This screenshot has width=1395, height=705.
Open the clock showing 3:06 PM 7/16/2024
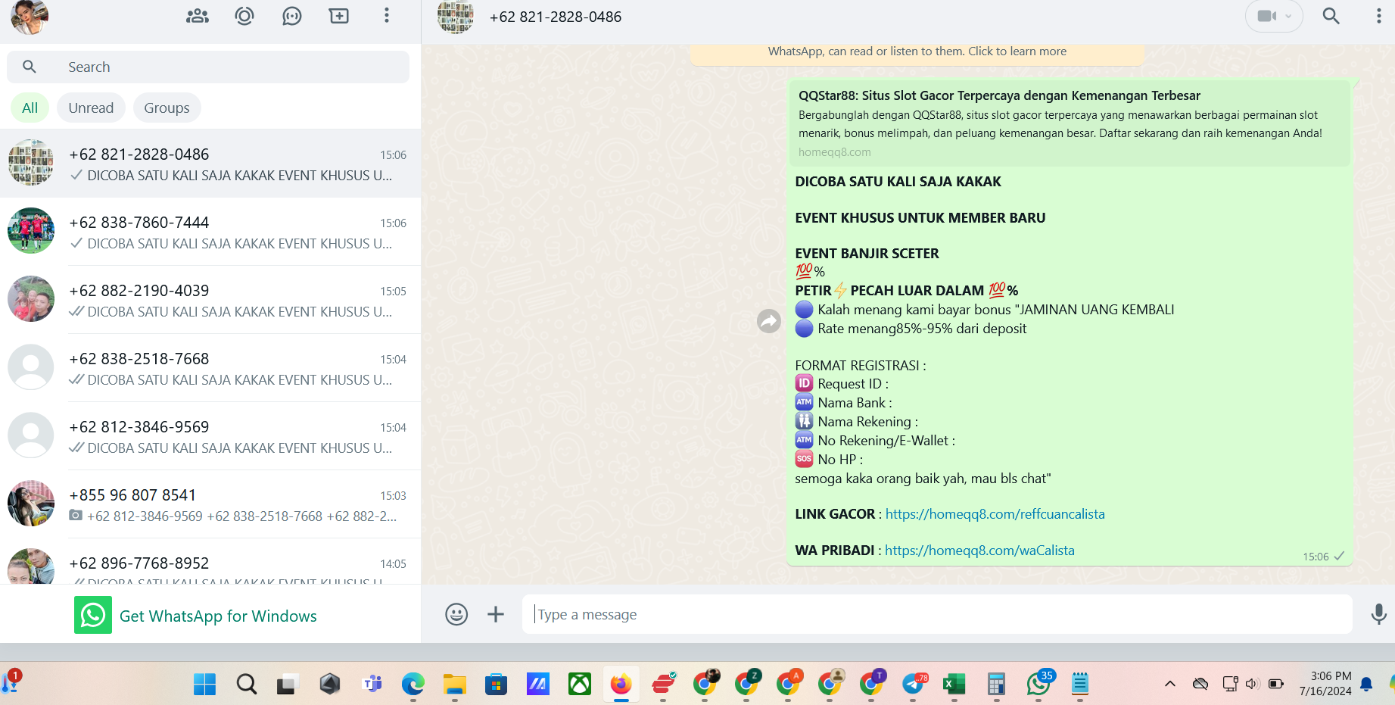[x=1325, y=684]
